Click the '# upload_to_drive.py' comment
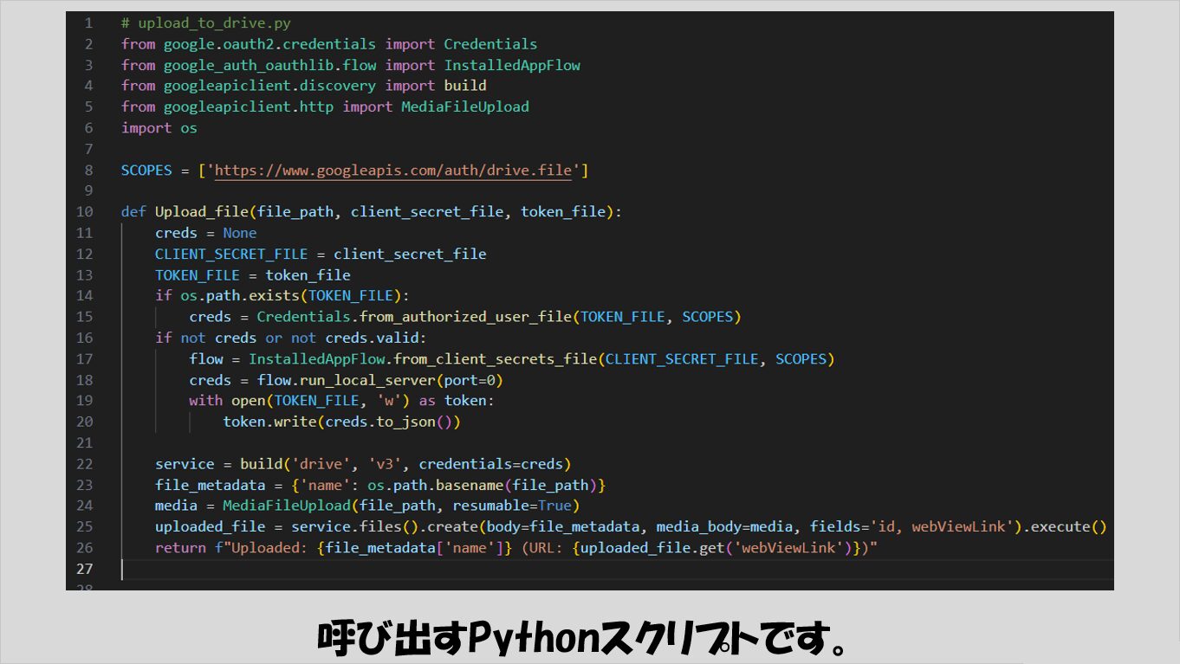This screenshot has width=1180, height=664. click(205, 23)
